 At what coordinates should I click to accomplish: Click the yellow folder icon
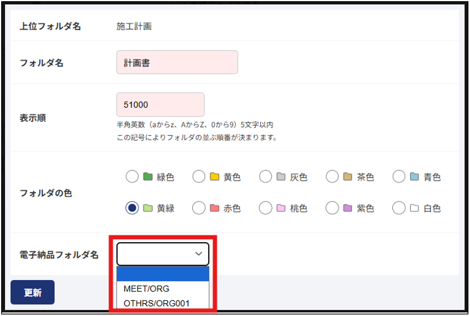pos(214,177)
